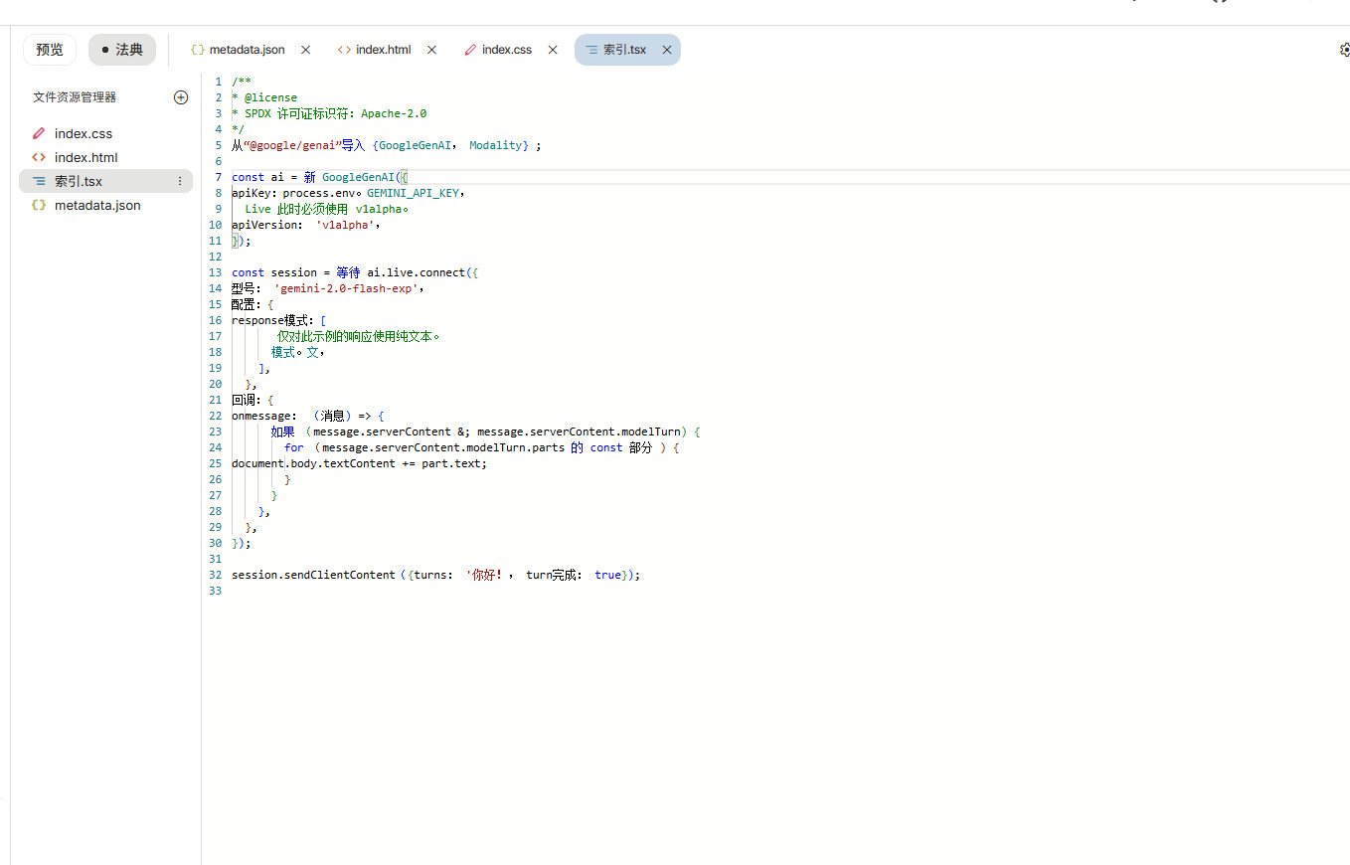Switch to the index.css editor tab
The image size is (1350, 865).
tap(506, 50)
